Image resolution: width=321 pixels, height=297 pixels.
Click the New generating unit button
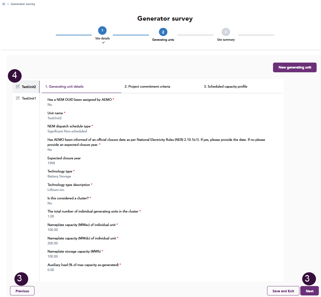tap(295, 68)
